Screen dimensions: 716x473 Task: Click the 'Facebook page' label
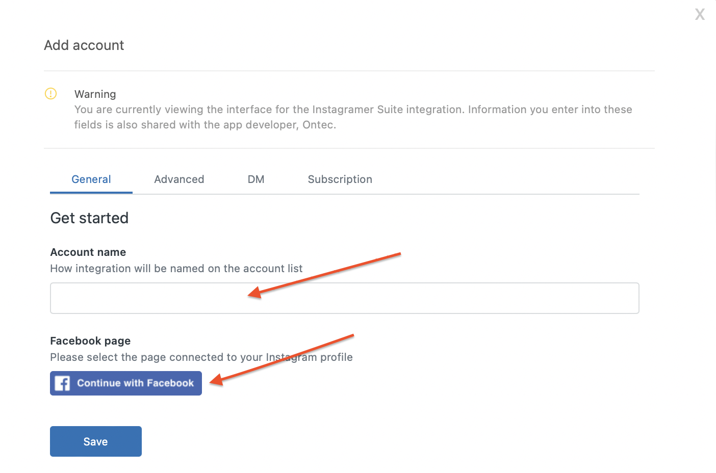pos(90,341)
